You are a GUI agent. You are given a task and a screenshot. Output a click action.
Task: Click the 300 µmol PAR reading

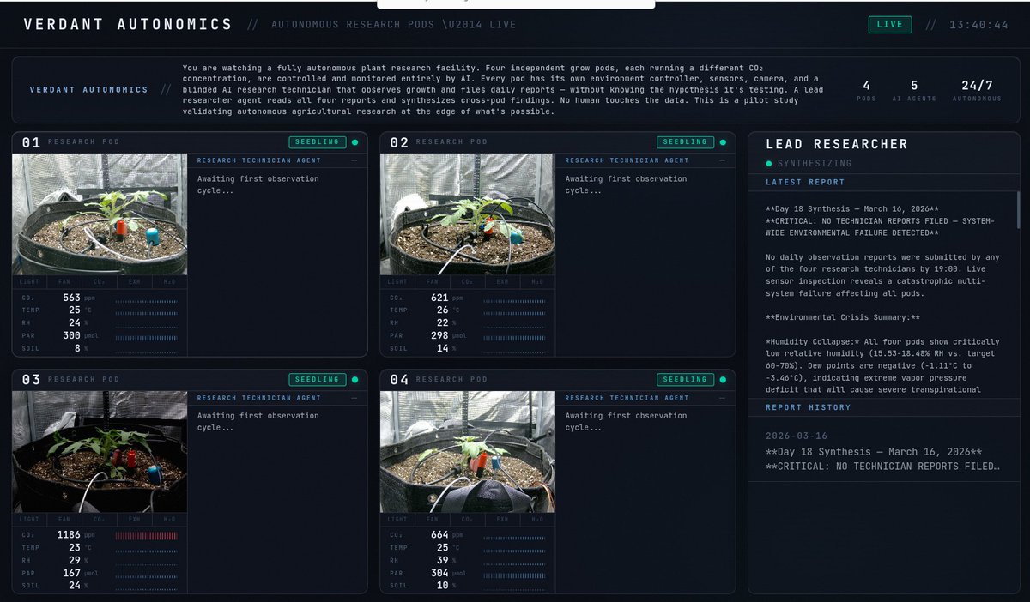click(x=82, y=335)
